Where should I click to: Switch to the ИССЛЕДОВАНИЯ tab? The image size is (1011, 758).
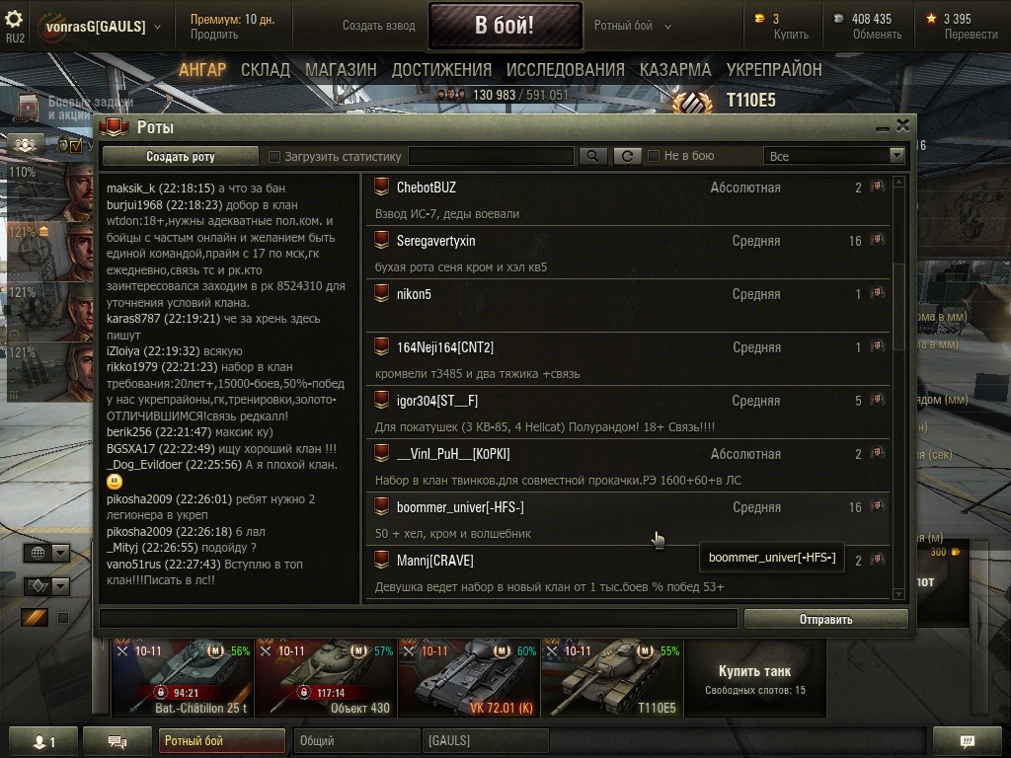566,70
